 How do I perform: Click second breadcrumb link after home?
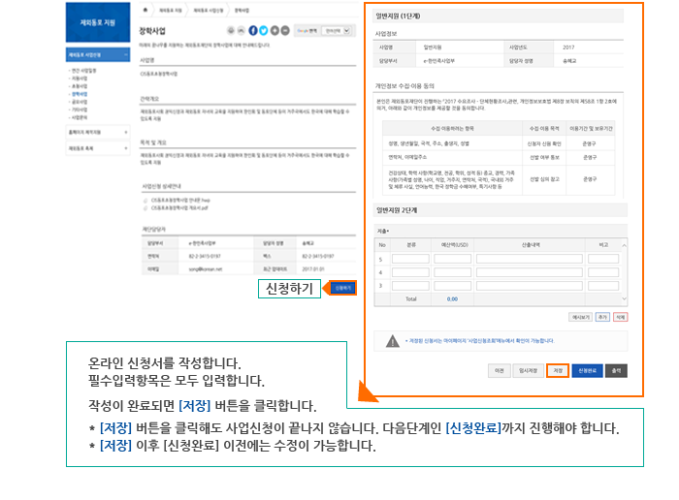pos(170,11)
